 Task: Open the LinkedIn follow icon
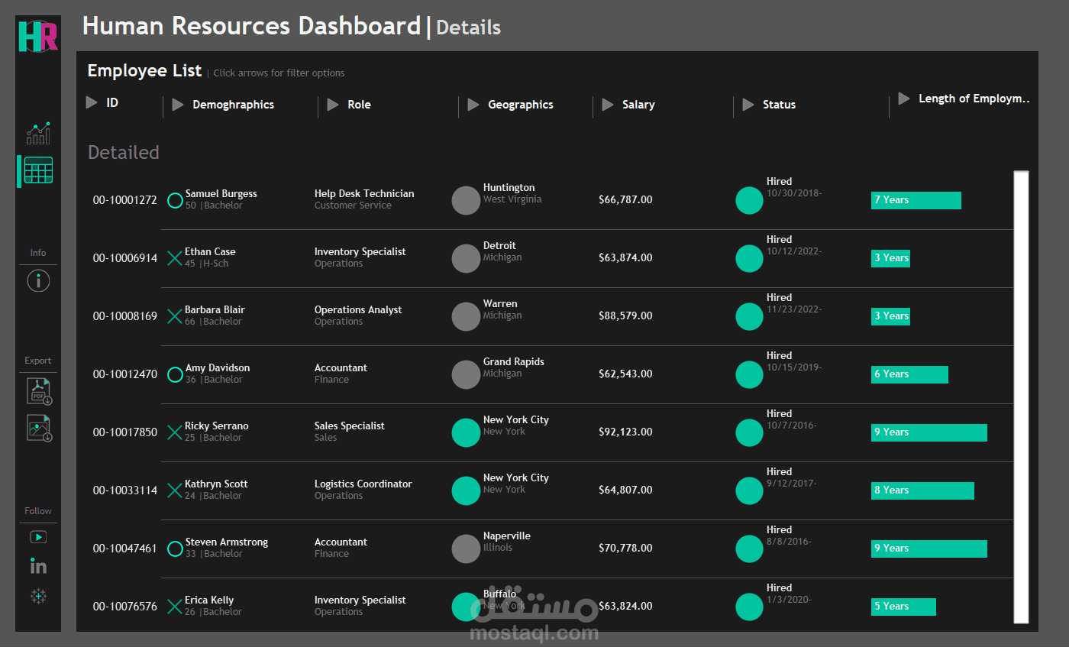(38, 566)
